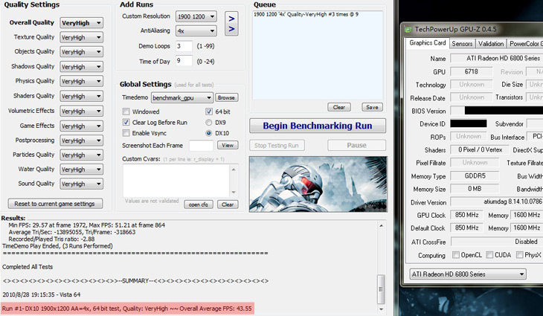Toggle Clear Log Before Run checkbox
The height and width of the screenshot is (316, 543).
126,122
